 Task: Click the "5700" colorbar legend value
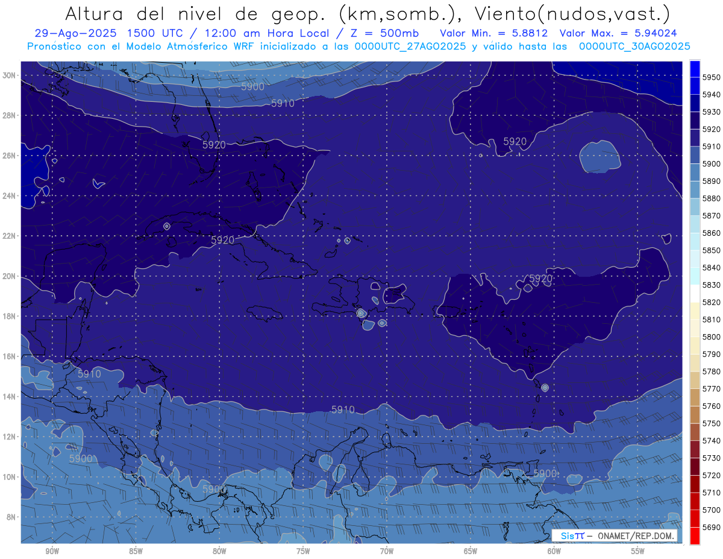coord(711,510)
